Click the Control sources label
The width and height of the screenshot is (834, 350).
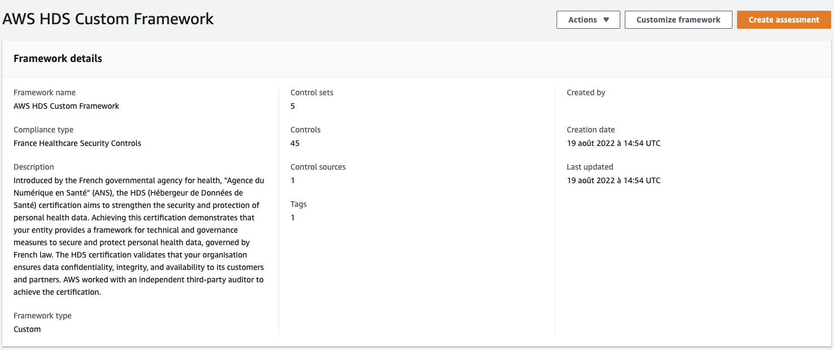click(x=318, y=167)
